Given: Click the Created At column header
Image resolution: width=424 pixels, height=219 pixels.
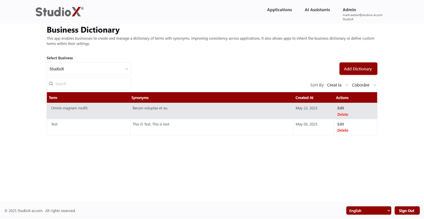Looking at the screenshot, I should tap(304, 98).
